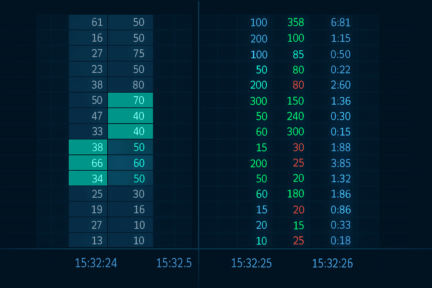Select the highlighted green cell showing 70

click(x=130, y=100)
